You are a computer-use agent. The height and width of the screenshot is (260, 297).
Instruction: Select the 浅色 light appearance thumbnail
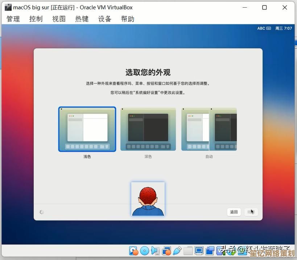[87, 129]
